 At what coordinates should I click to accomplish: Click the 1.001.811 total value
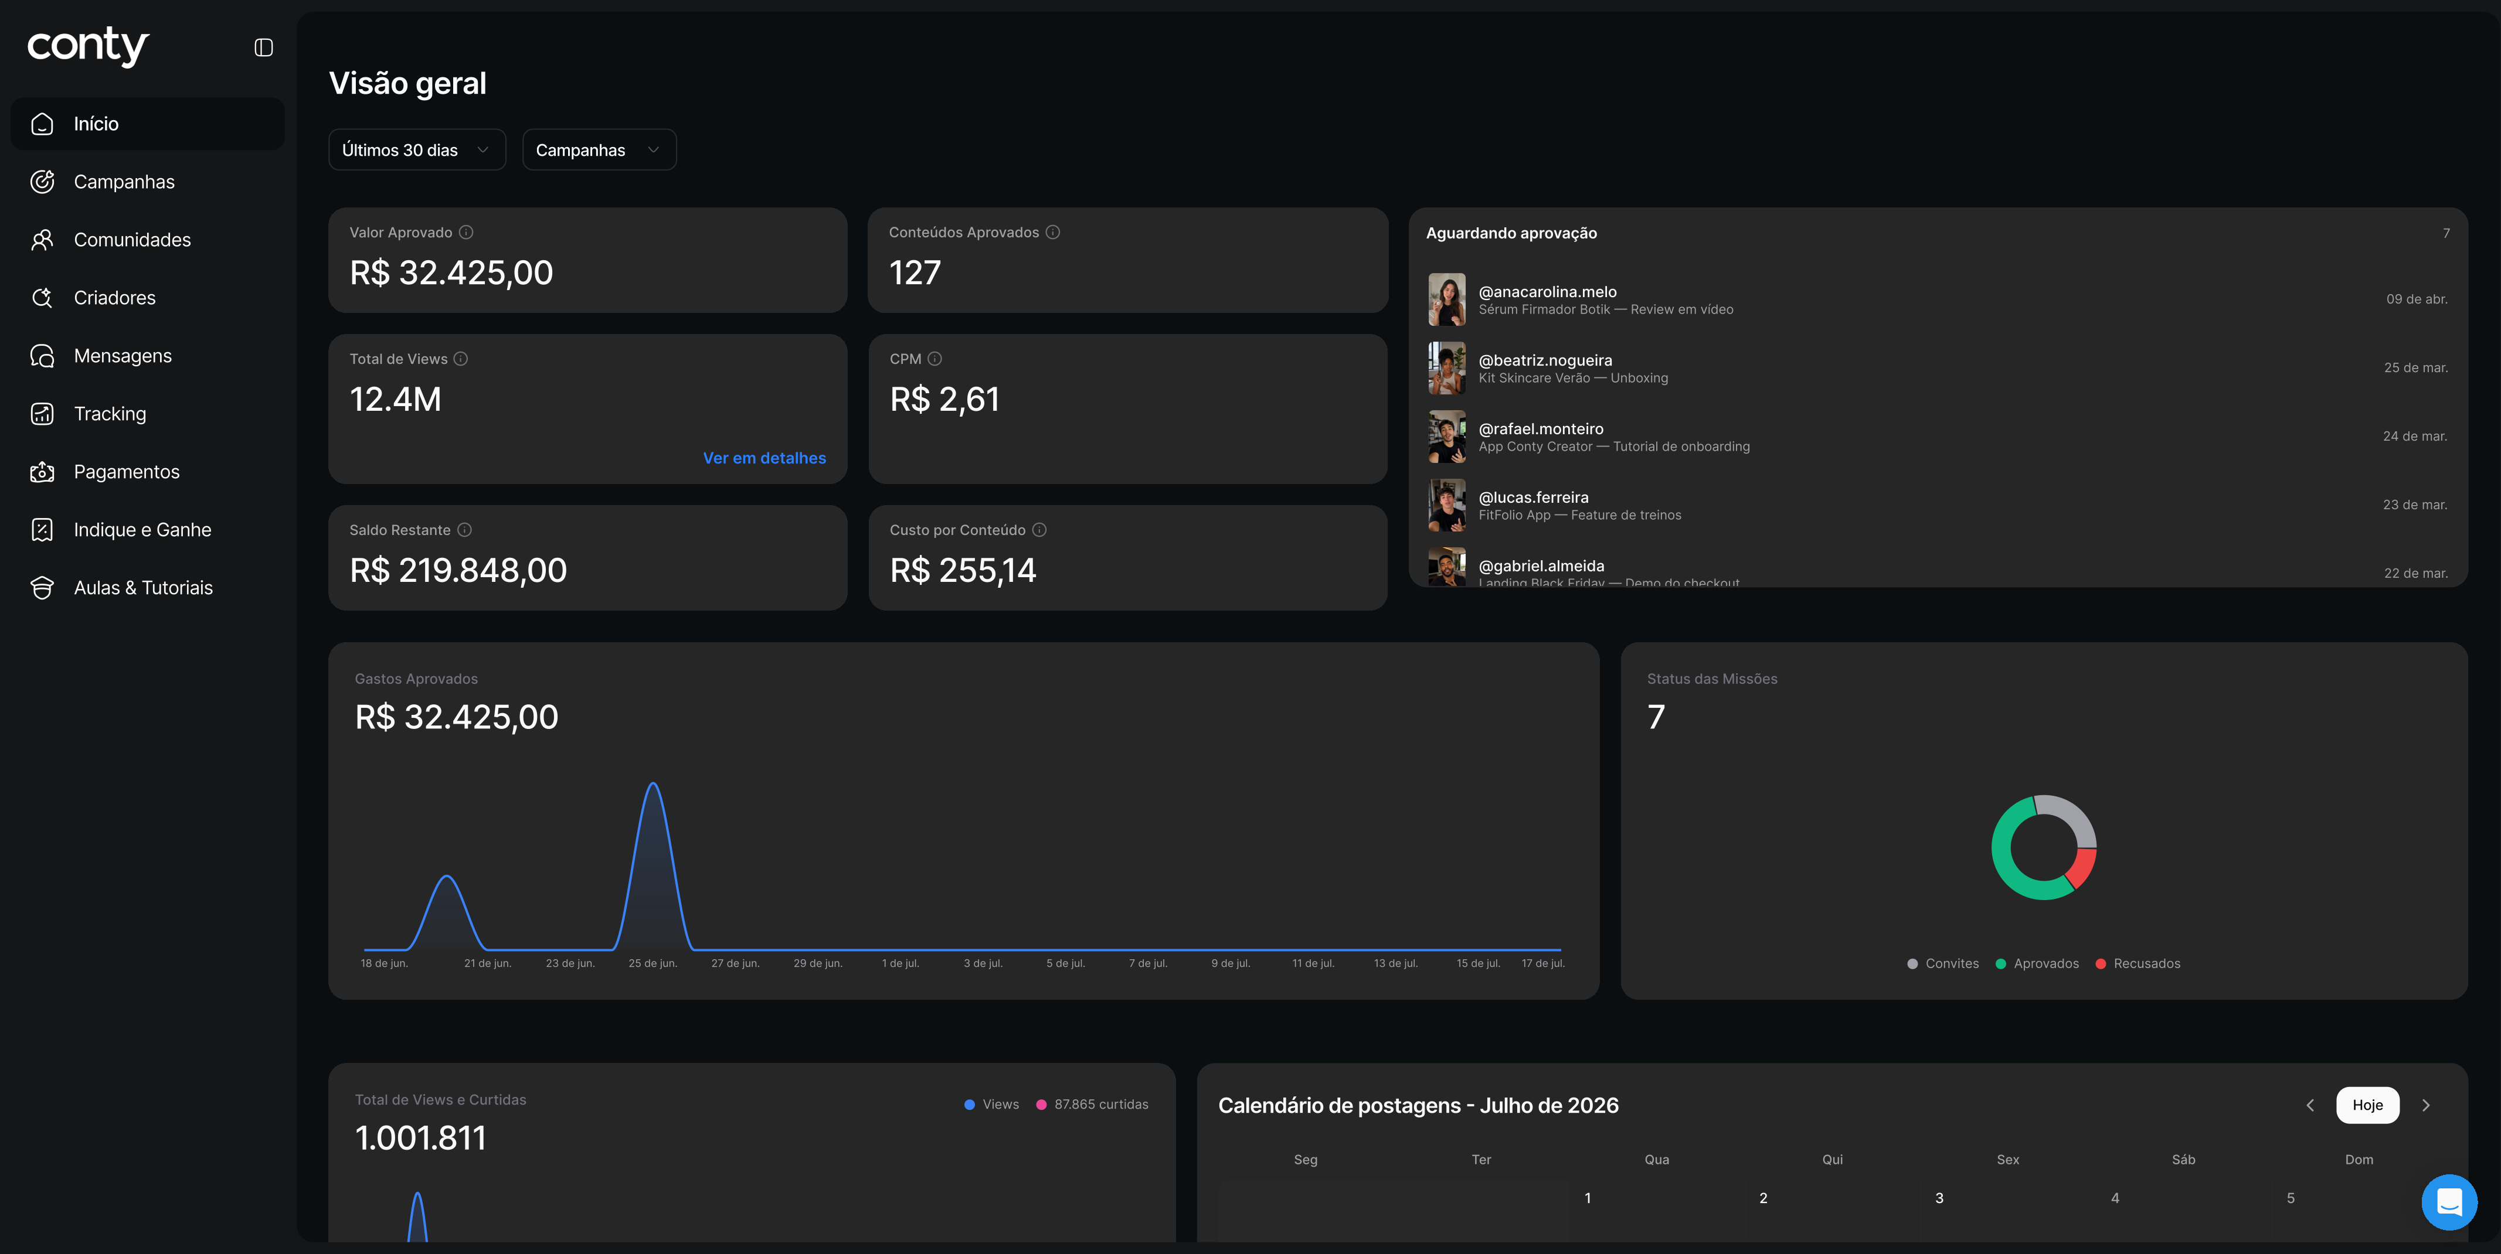pos(420,1137)
